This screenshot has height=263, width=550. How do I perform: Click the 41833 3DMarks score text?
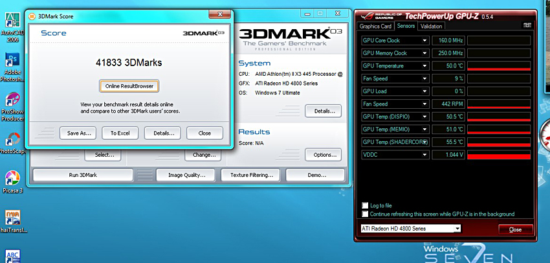point(129,62)
